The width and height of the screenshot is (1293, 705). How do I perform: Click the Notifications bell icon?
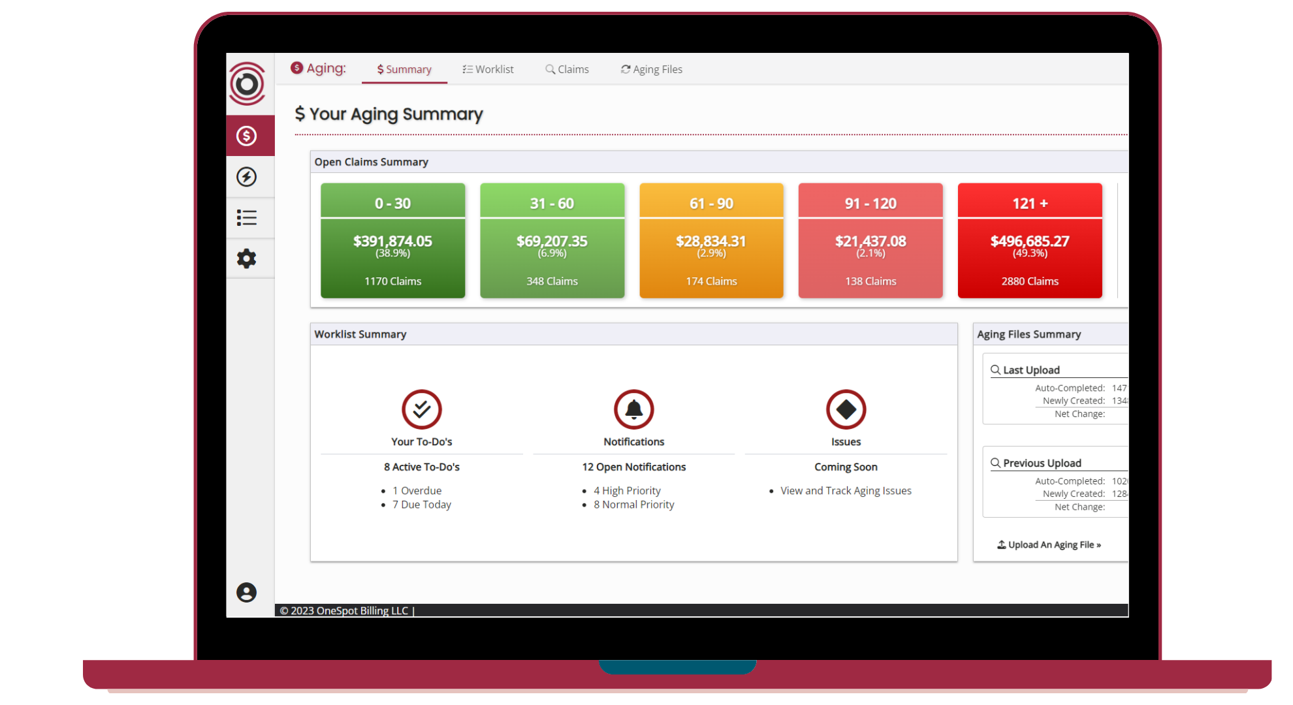click(633, 409)
